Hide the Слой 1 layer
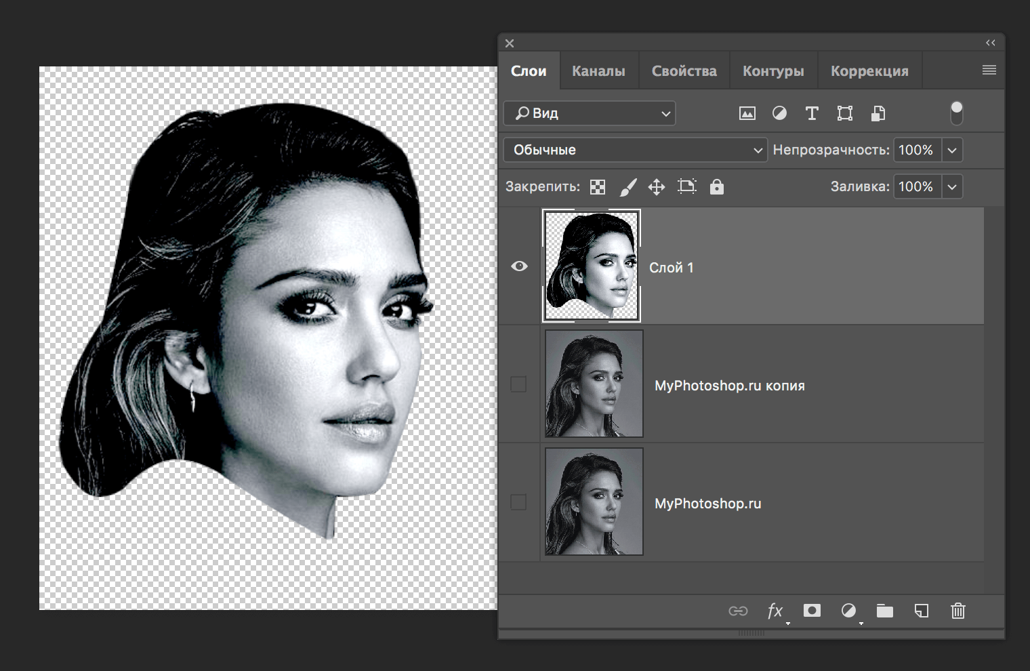Image resolution: width=1030 pixels, height=671 pixels. point(519,266)
